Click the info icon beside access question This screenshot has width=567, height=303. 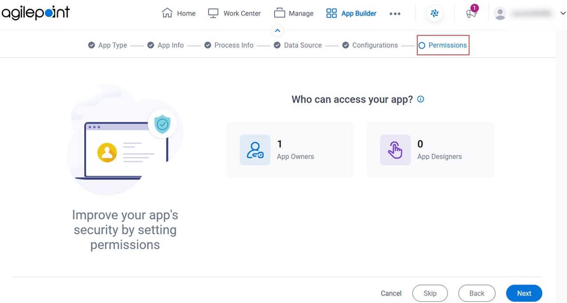point(421,99)
